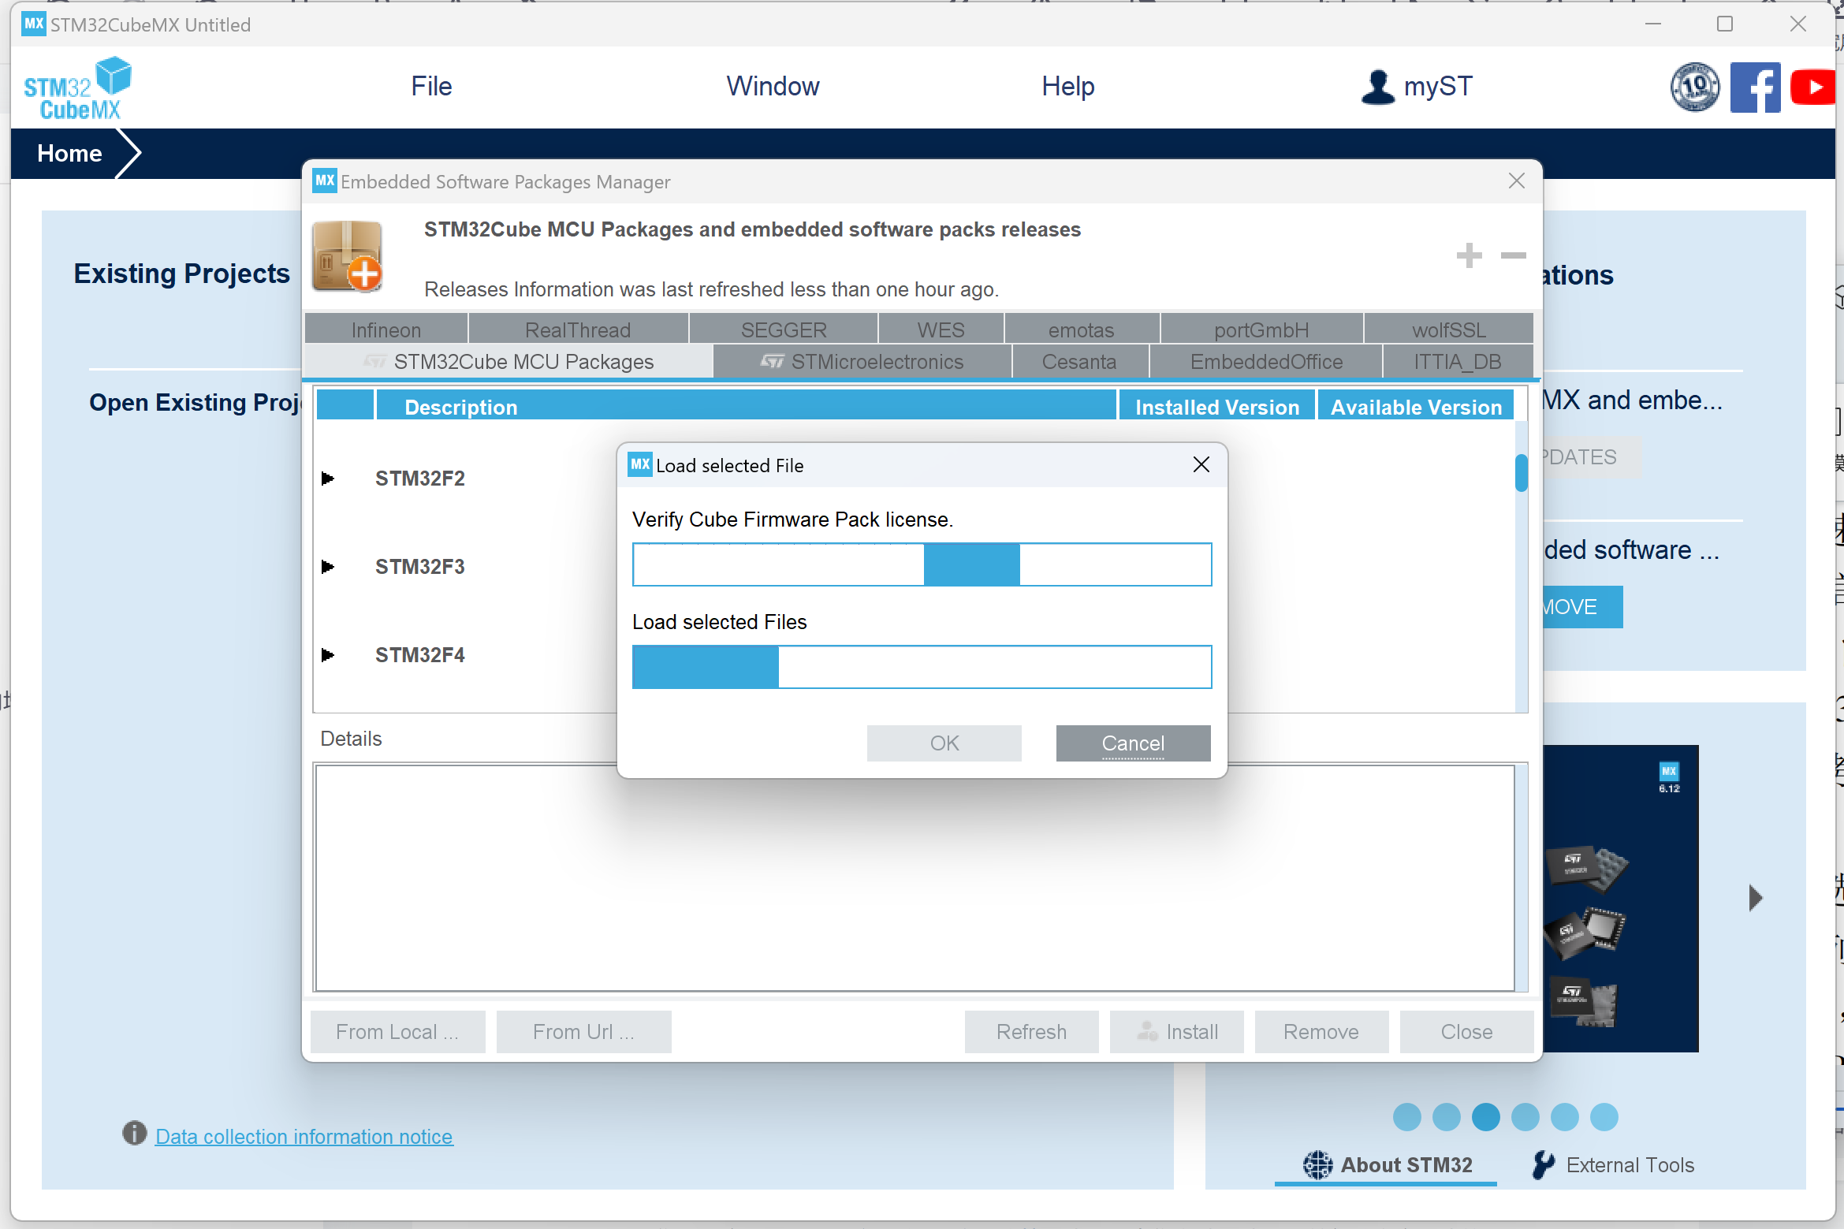Expand the STM32F3 package row
Viewport: 1844px width, 1229px height.
328,567
